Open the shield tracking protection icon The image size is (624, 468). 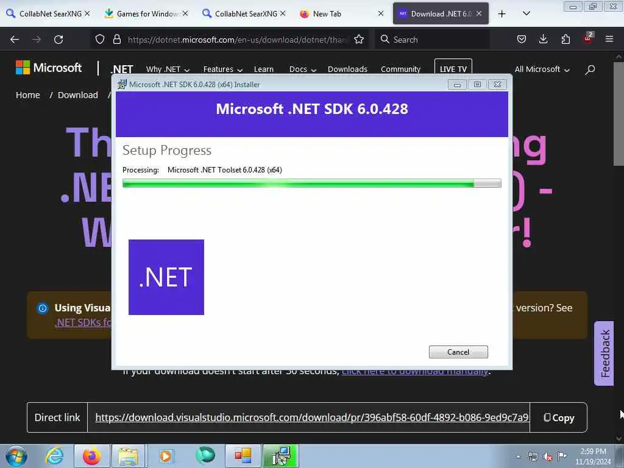(x=100, y=39)
